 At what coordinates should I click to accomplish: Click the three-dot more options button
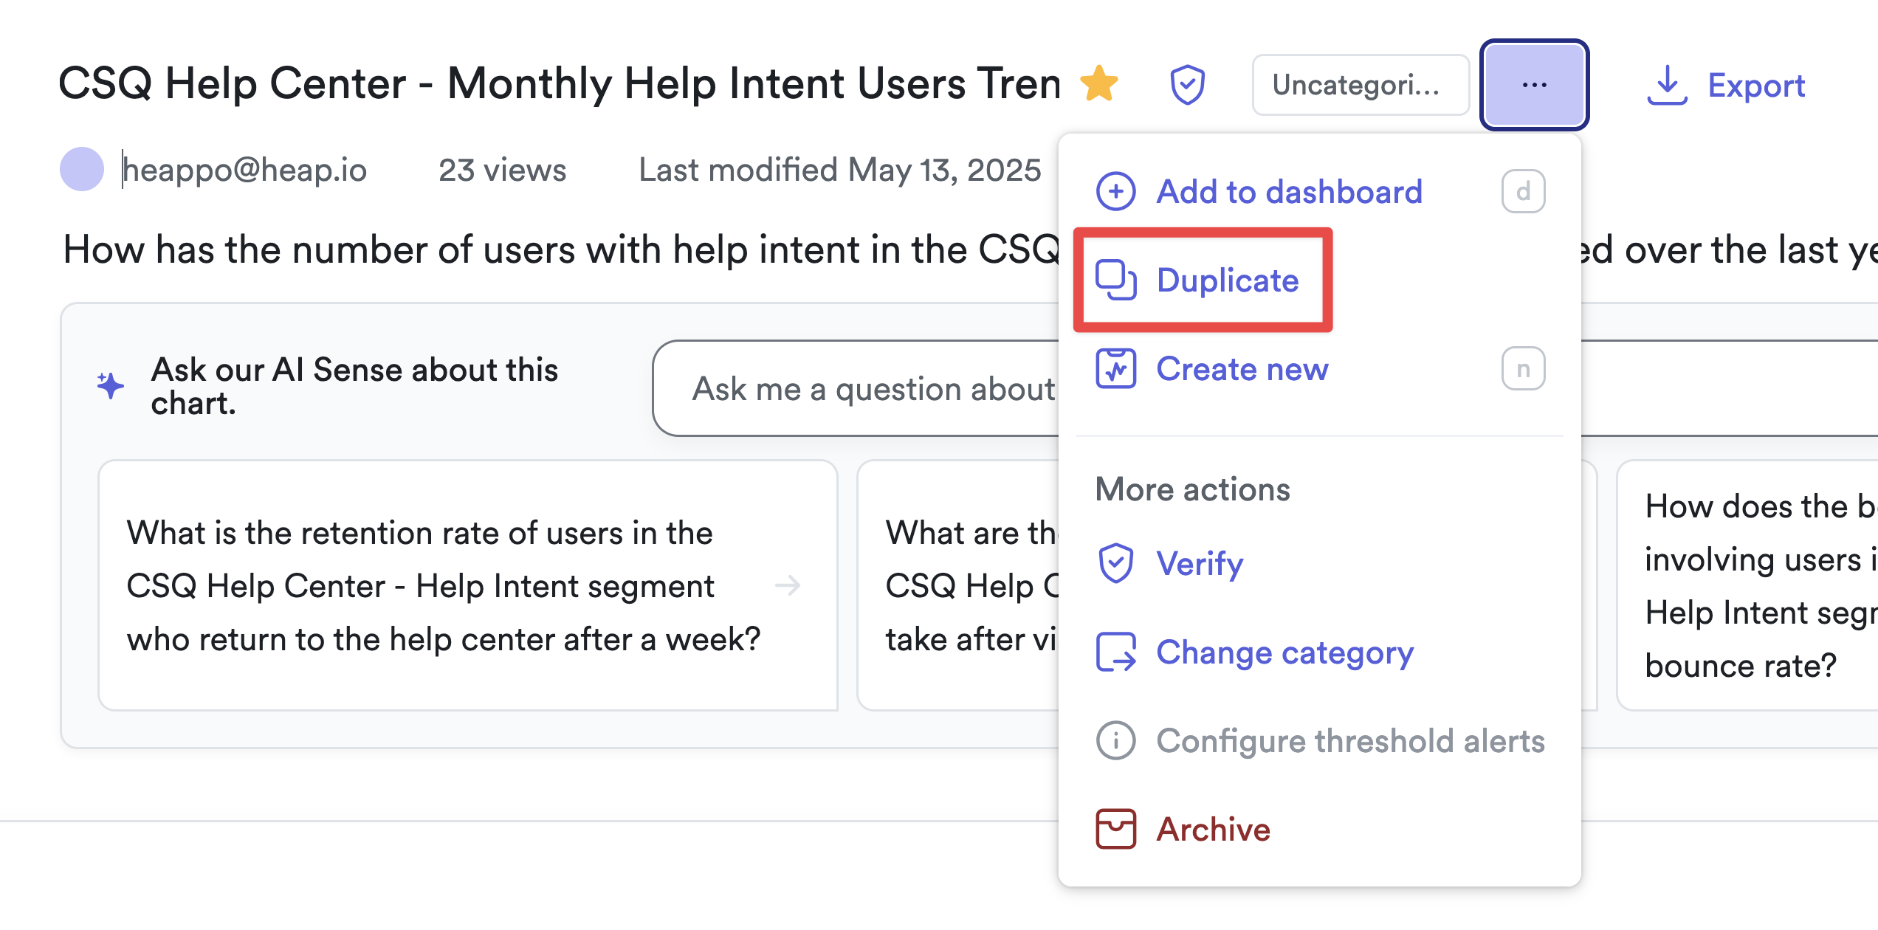click(x=1534, y=85)
